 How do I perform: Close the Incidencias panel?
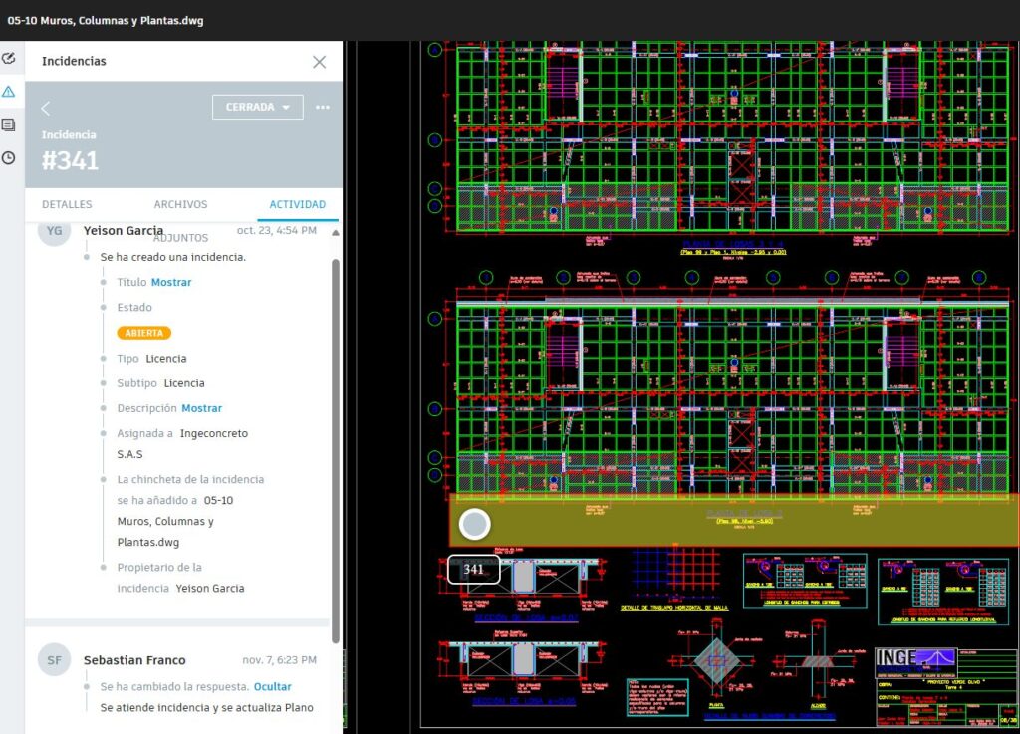point(319,62)
